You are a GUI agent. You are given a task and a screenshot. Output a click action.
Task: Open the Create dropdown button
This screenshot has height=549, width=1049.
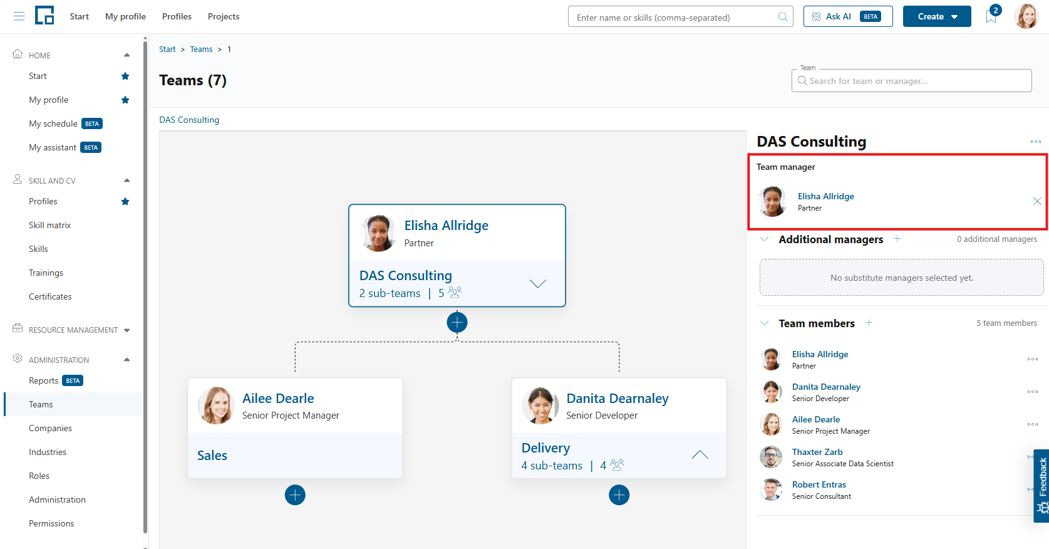click(x=937, y=16)
